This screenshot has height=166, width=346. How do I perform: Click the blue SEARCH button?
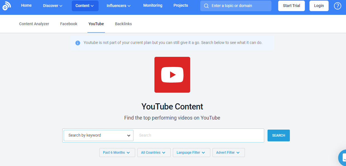(279, 135)
